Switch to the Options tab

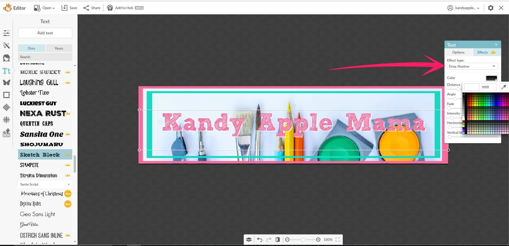click(x=458, y=52)
